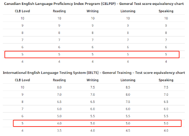
Task: Click IELTS Reading score 6.5
Action: coord(59,102)
